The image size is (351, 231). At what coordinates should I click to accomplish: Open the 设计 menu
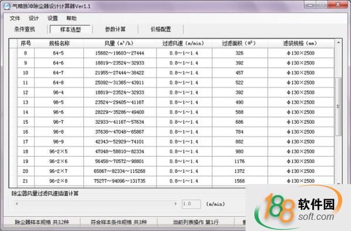pyautogui.click(x=34, y=18)
